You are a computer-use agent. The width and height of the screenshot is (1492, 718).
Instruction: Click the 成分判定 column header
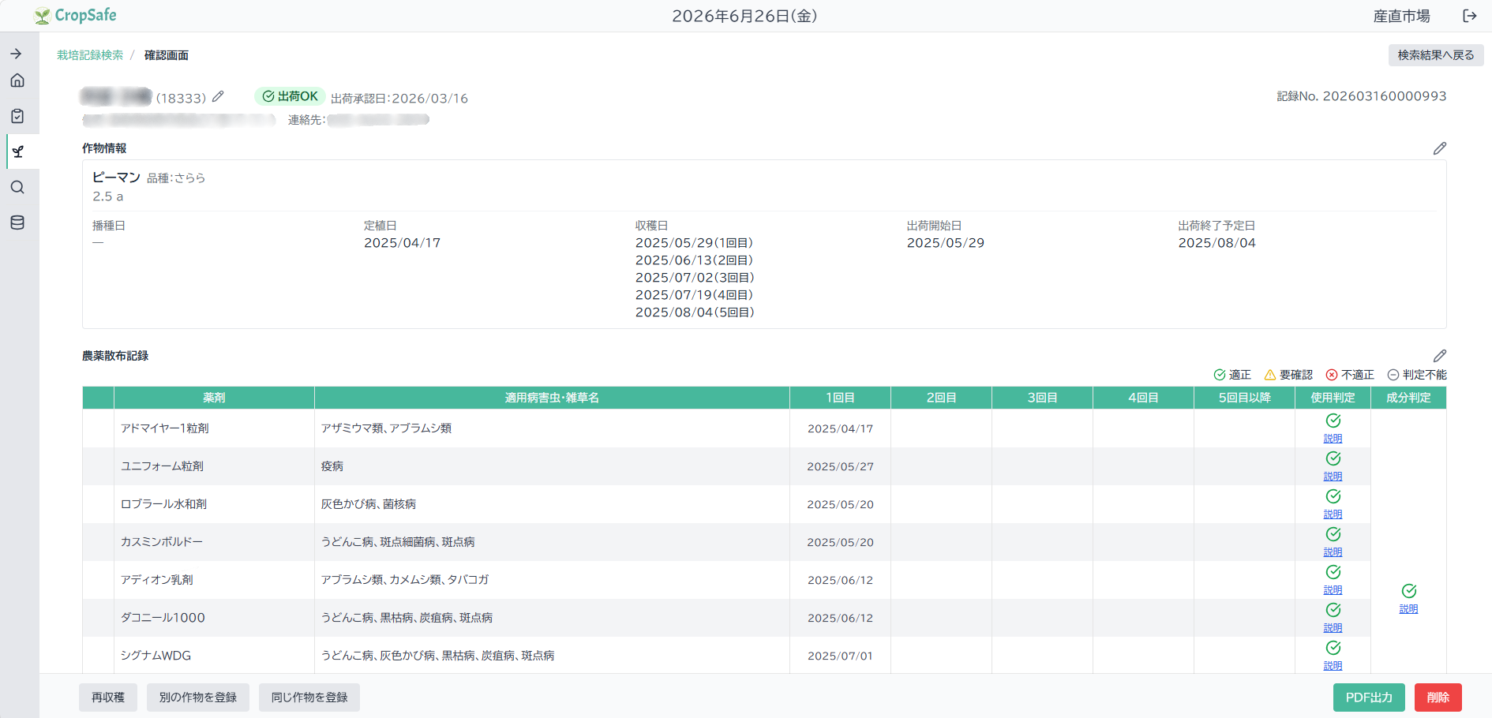click(x=1408, y=398)
